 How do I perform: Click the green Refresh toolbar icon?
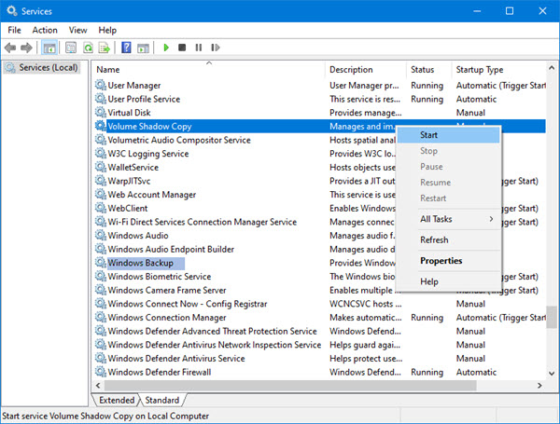pos(89,48)
